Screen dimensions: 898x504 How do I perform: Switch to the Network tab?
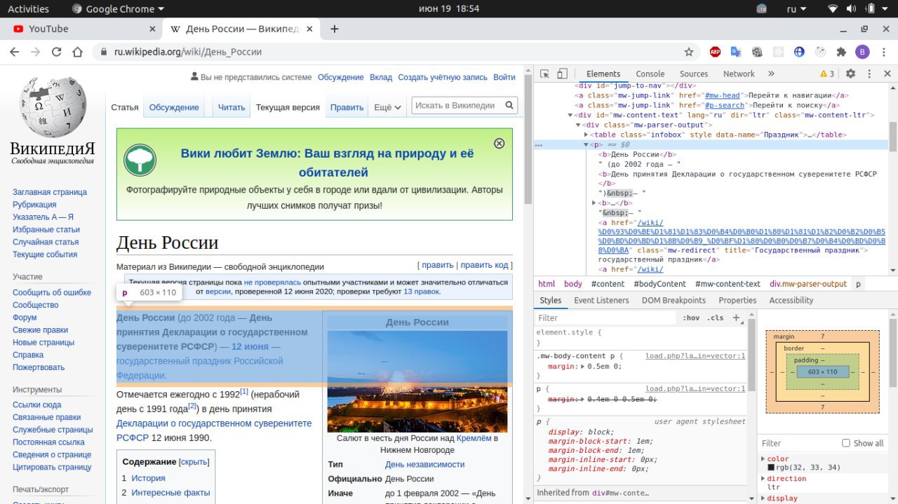tap(739, 74)
